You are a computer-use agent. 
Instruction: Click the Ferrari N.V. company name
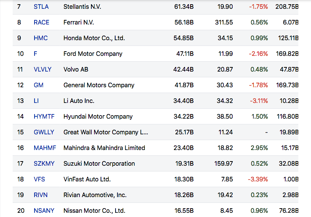tap(81, 23)
